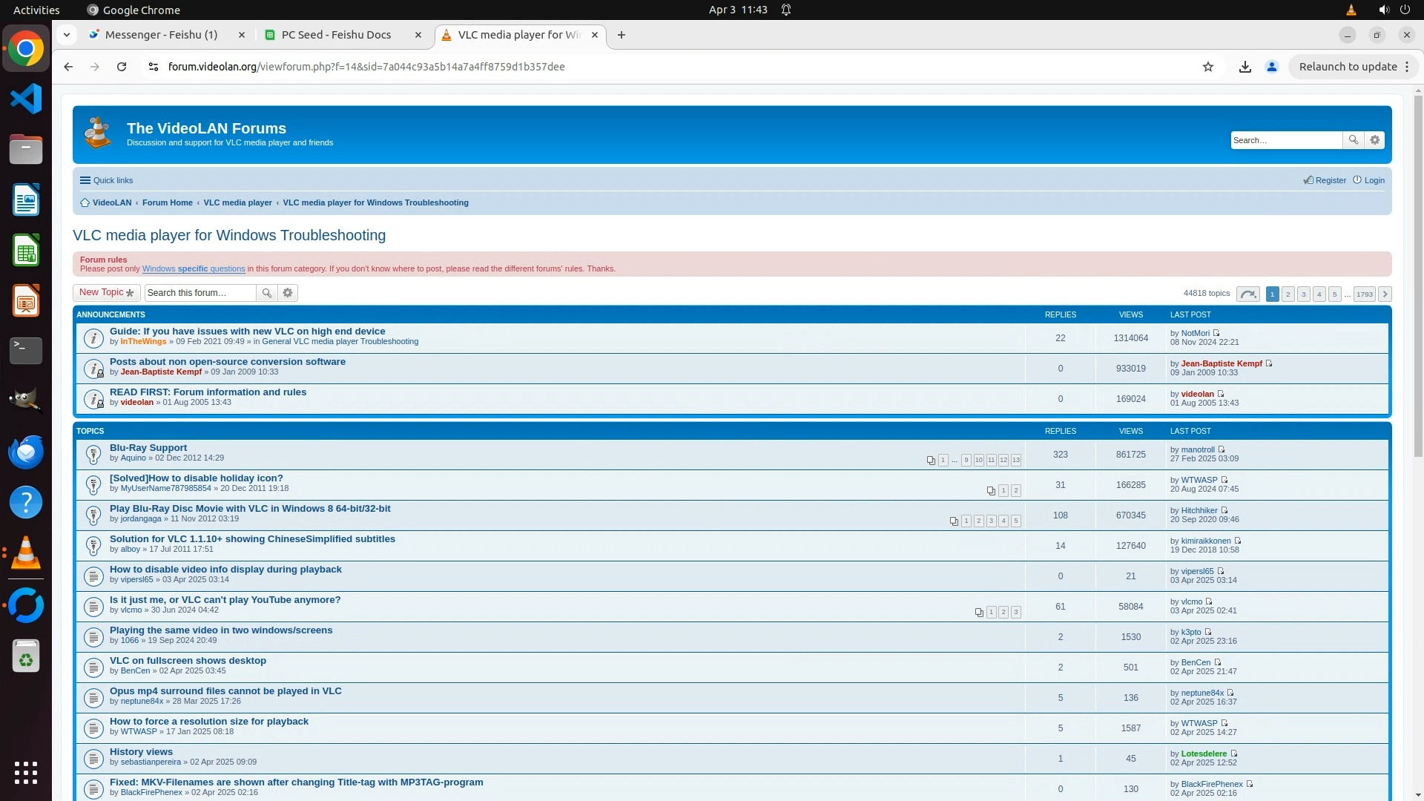Click the forum search magnifier icon
Screen dimensions: 1424x801
point(266,293)
